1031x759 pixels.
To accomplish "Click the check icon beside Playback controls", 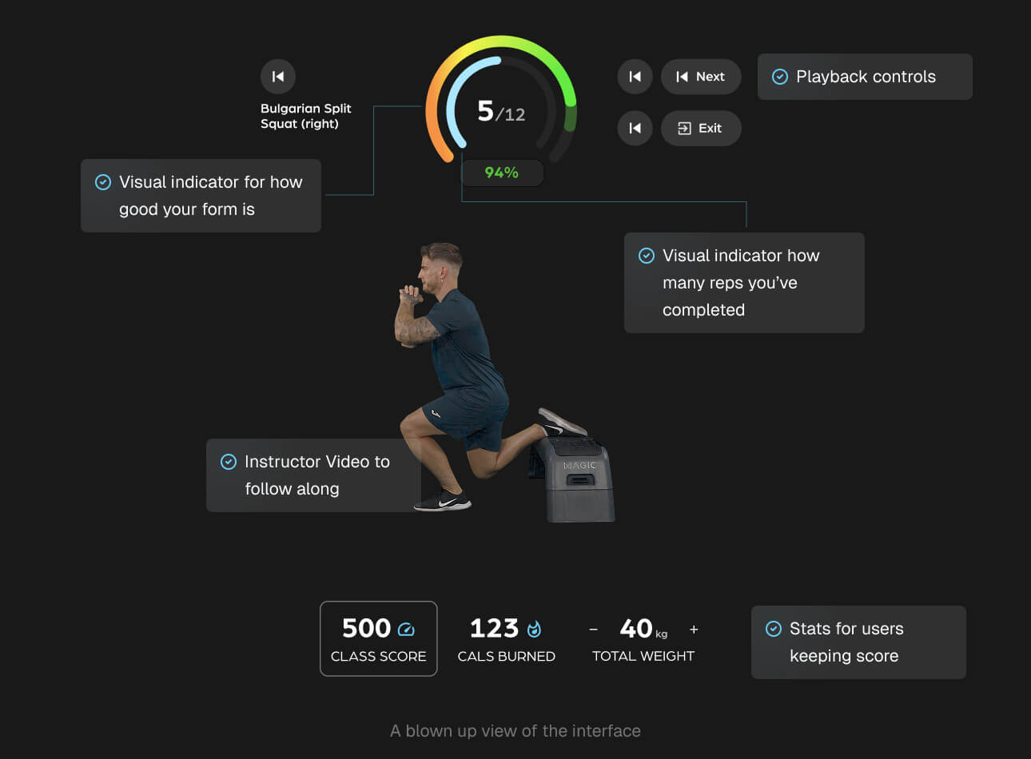I will pyautogui.click(x=780, y=77).
